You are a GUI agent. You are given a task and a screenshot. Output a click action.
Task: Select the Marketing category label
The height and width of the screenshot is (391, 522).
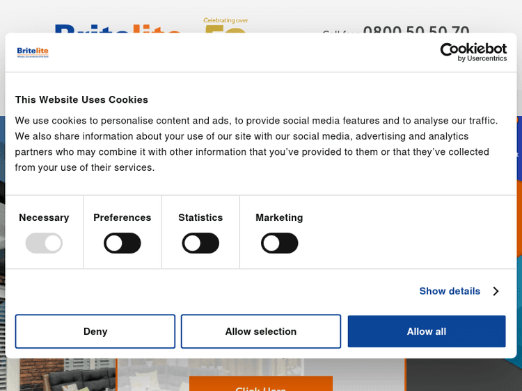(x=279, y=217)
